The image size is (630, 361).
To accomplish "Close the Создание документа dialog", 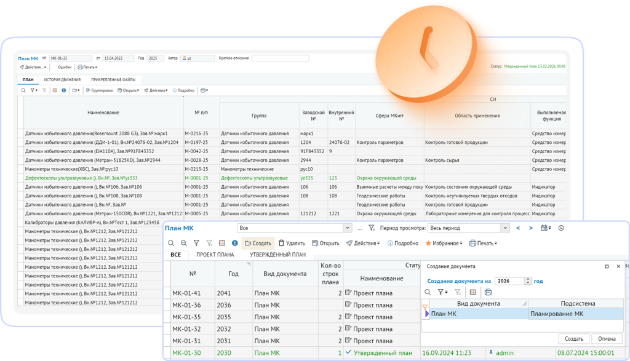I will point(618,266).
